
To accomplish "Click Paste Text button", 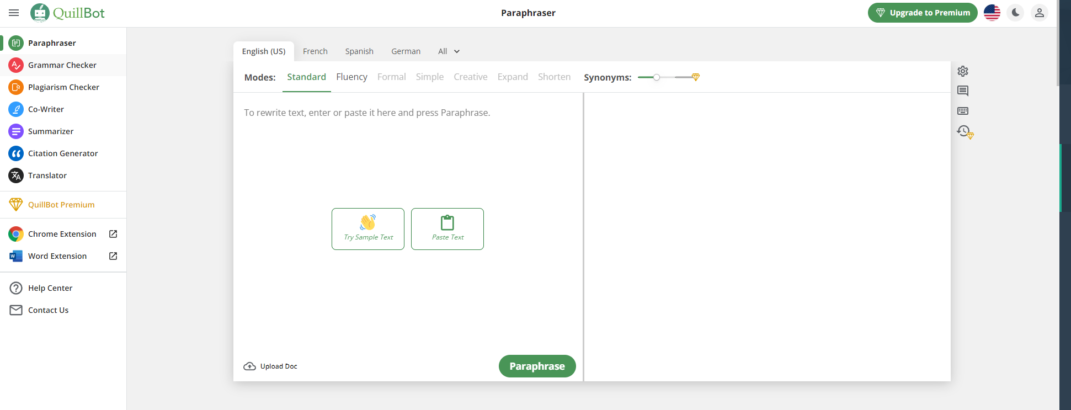I will coord(447,229).
